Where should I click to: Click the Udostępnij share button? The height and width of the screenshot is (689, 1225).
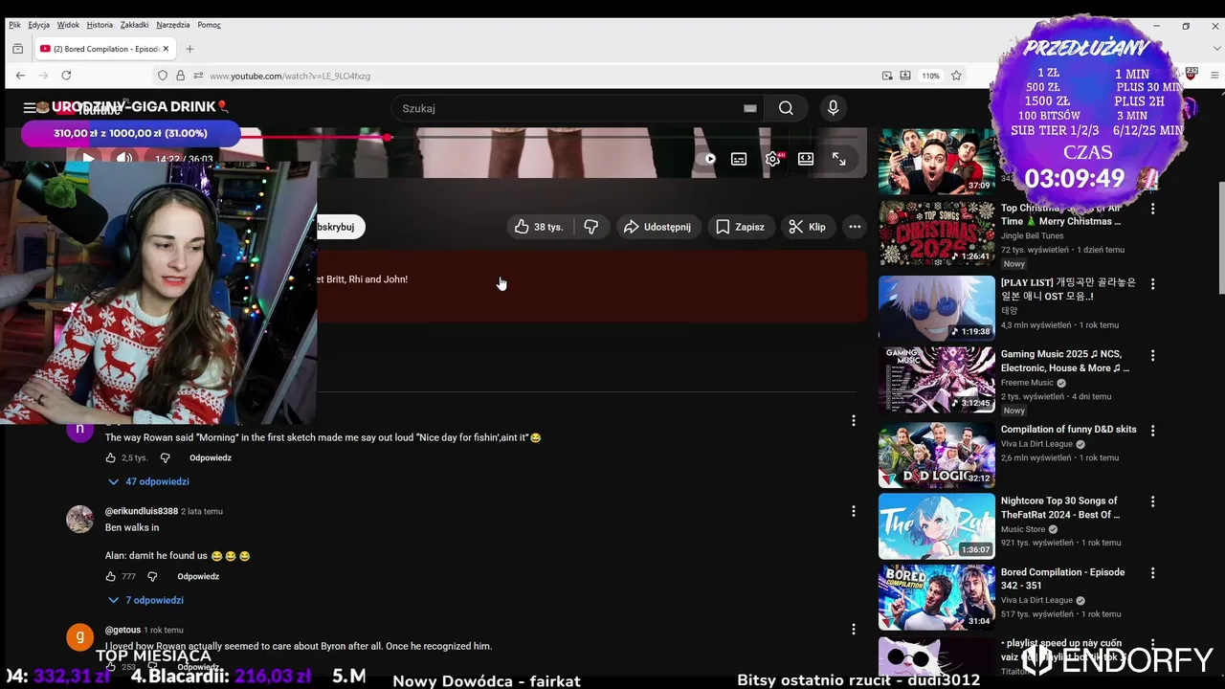[x=657, y=227]
